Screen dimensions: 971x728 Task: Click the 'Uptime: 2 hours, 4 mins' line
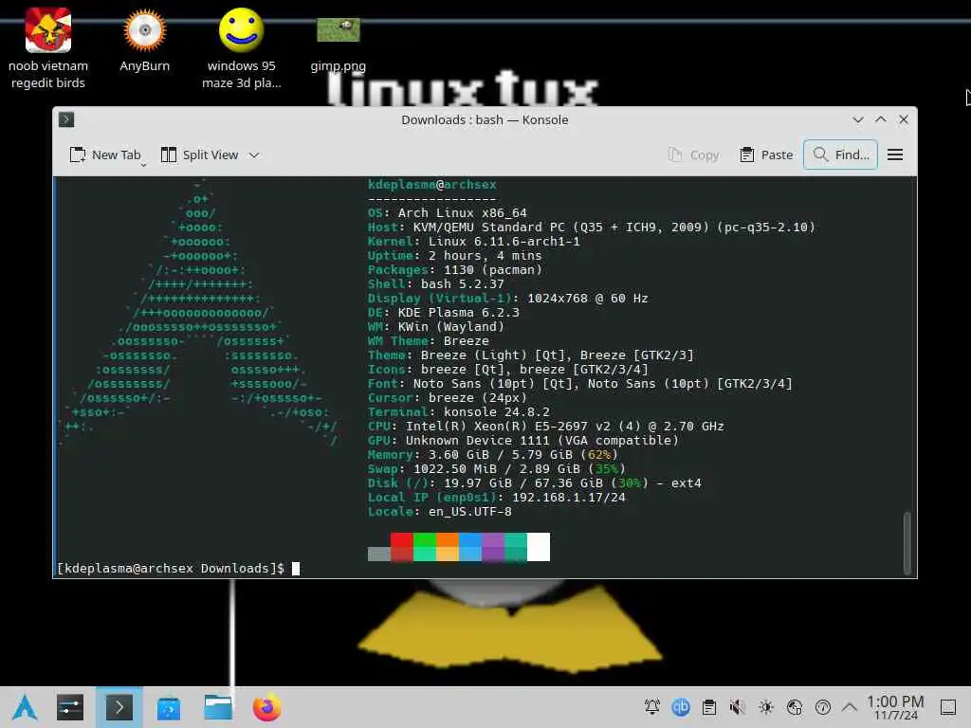click(454, 256)
